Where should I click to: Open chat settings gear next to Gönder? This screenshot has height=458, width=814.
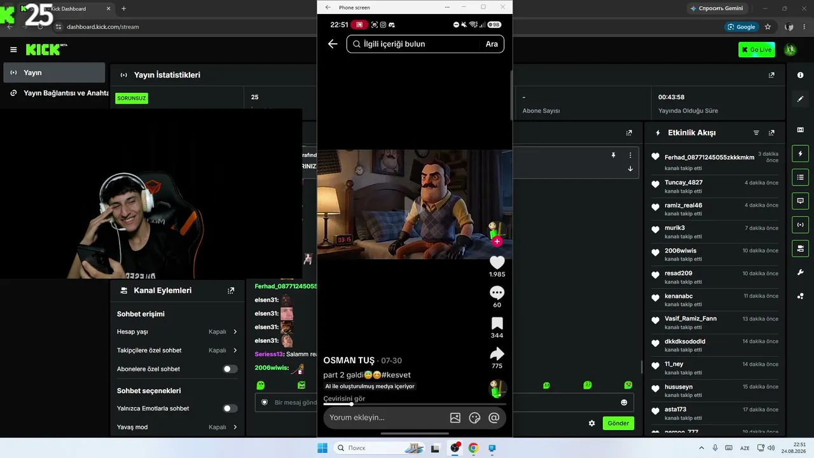[x=592, y=423]
